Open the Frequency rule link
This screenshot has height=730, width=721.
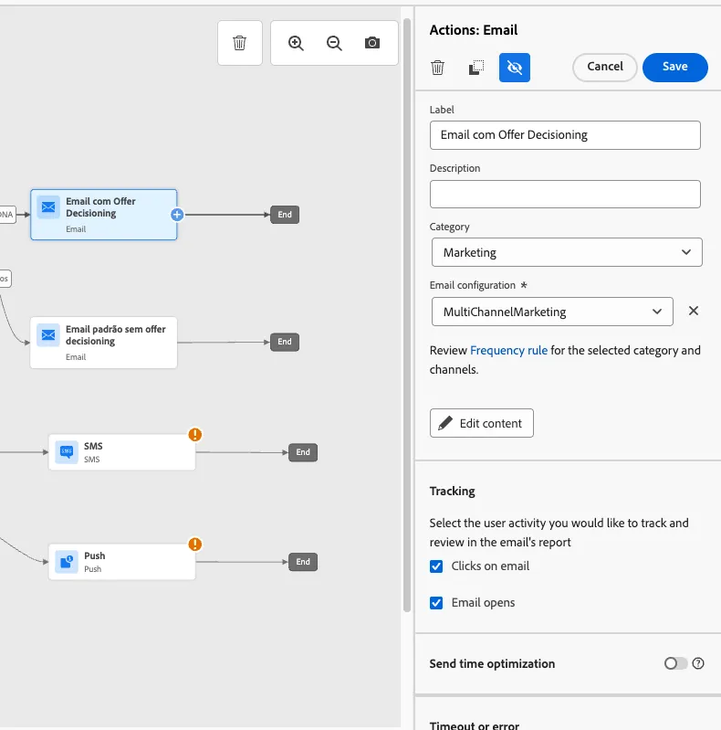508,350
